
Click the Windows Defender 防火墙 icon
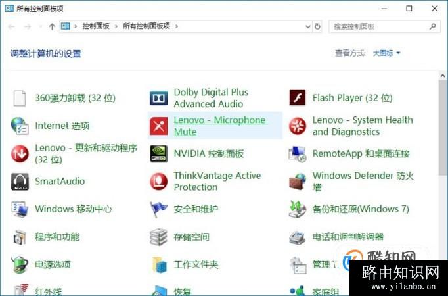(x=298, y=182)
